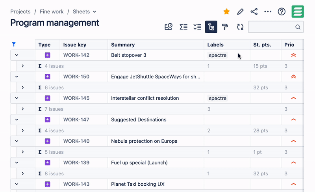This screenshot has height=192, width=315.
Task: Click the epic type icon for WORK-150
Action: (47, 76)
